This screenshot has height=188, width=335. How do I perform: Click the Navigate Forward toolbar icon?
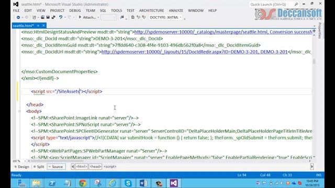27,17
